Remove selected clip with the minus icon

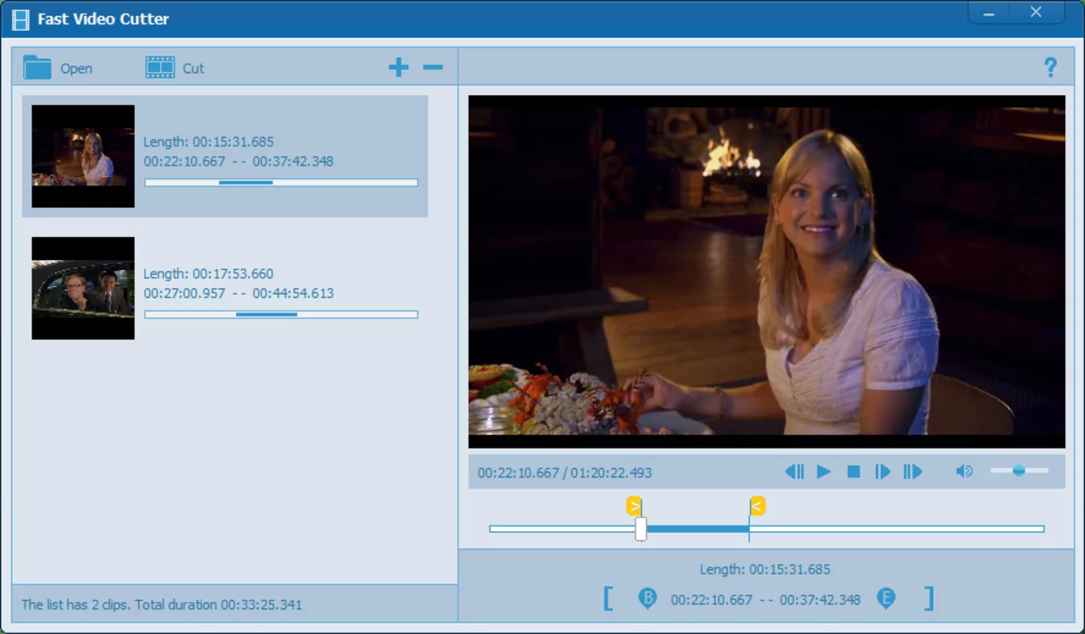pyautogui.click(x=433, y=68)
